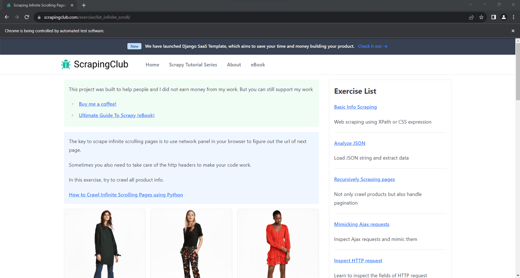Open Ultimate Guide To Scrapy eBook link
Image resolution: width=520 pixels, height=278 pixels.
click(117, 115)
